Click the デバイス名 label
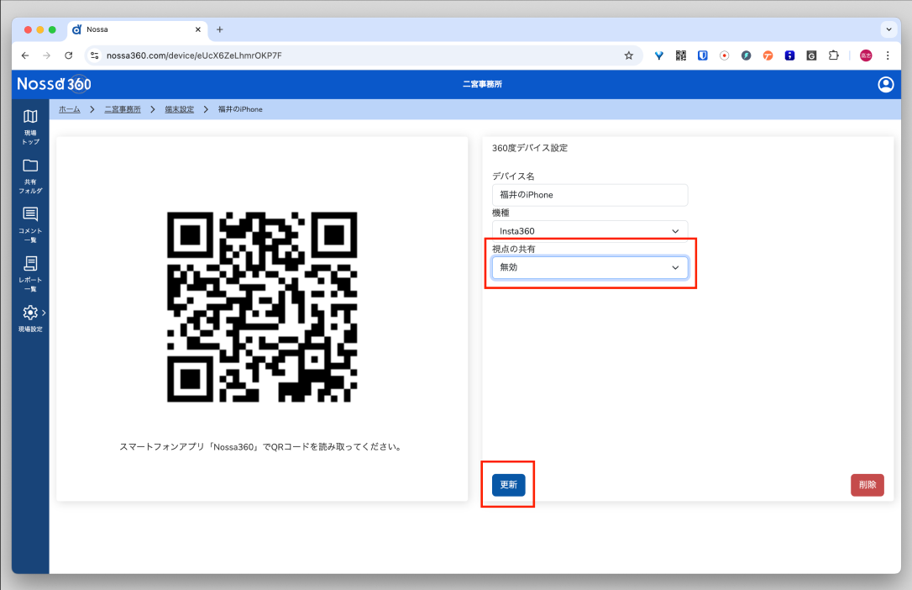This screenshot has width=912, height=590. click(x=513, y=176)
